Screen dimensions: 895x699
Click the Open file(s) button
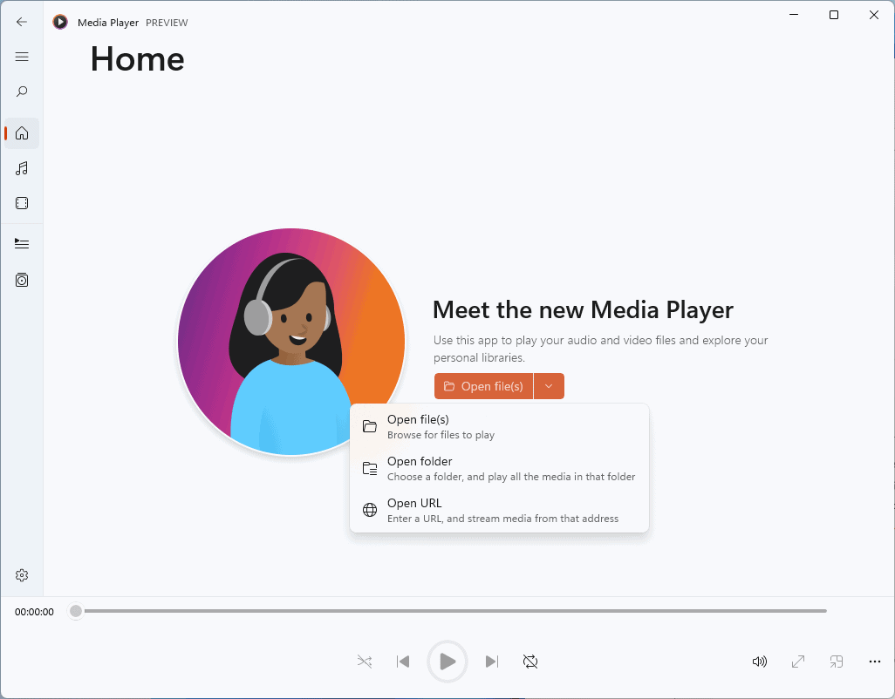click(x=483, y=385)
